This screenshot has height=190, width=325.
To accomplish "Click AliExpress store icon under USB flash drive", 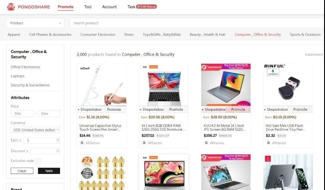I will point(268,143).
